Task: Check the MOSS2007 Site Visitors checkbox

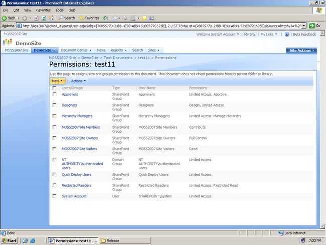Action: point(55,149)
